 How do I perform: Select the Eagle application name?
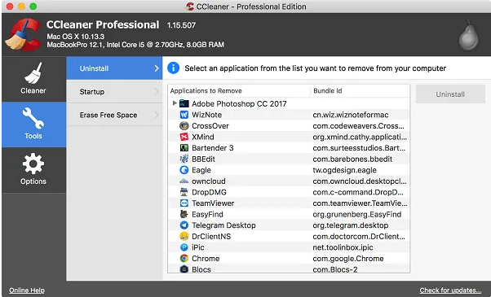[201, 170]
